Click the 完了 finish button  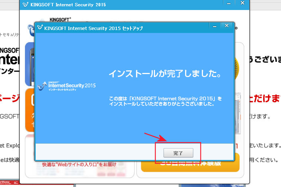[x=178, y=153]
